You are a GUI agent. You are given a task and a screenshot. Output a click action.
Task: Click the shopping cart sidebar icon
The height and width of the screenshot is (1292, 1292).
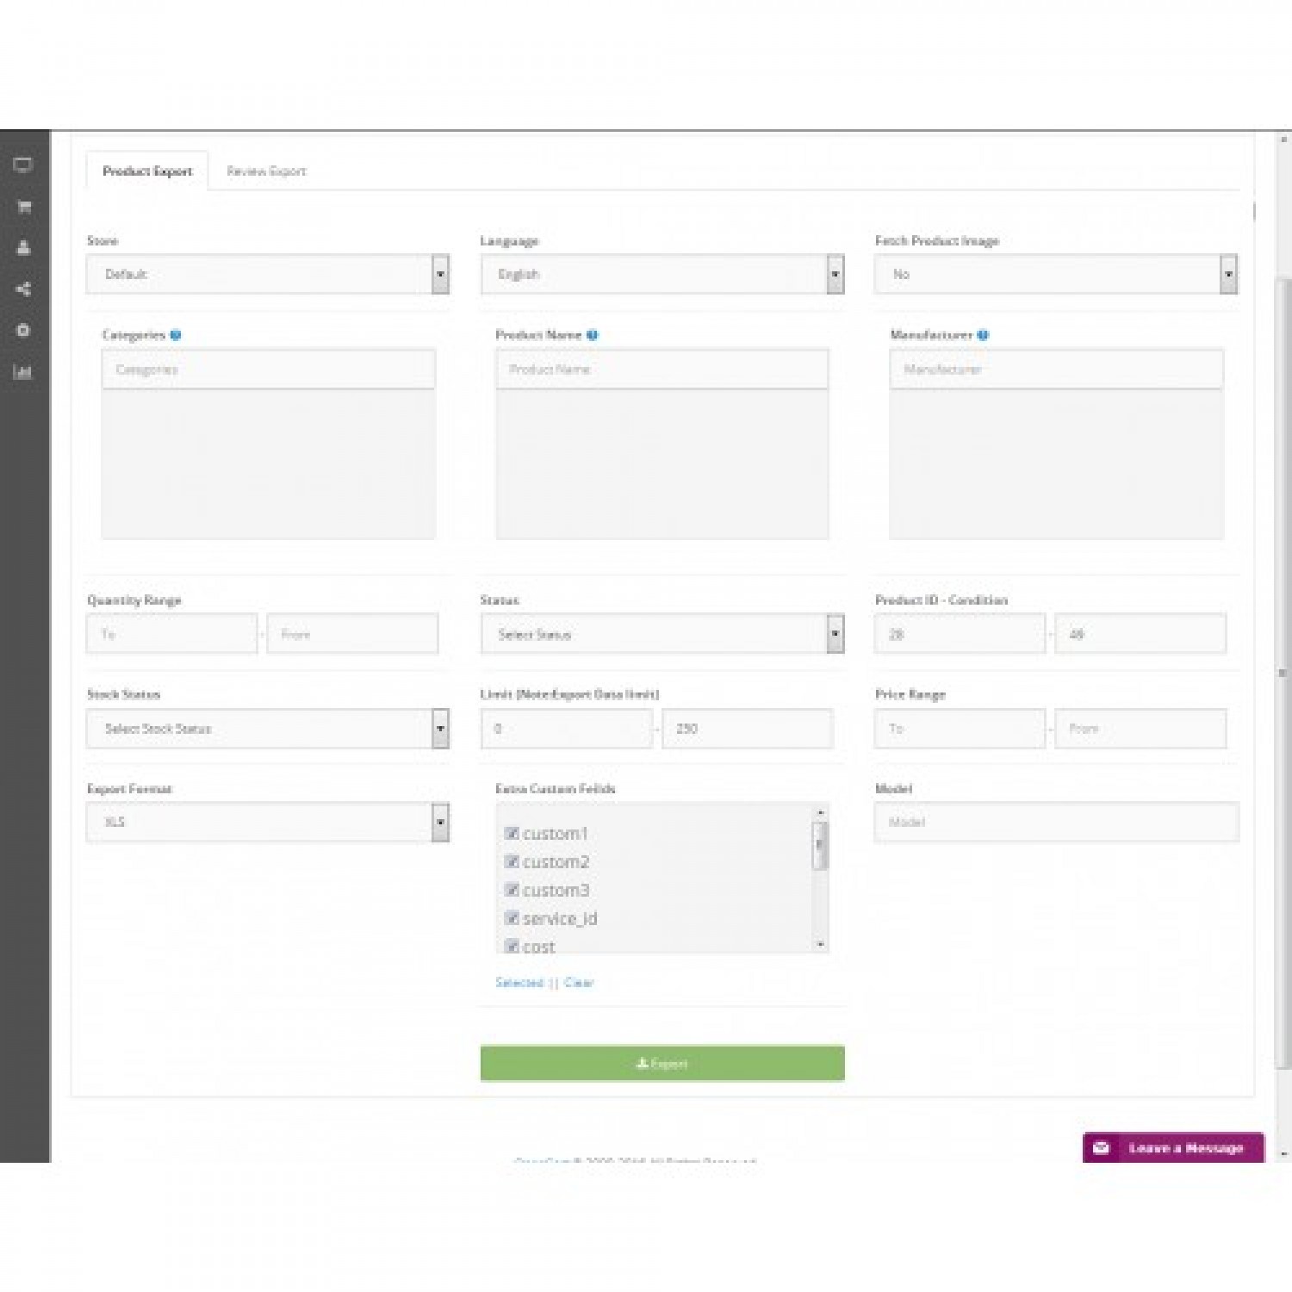pyautogui.click(x=23, y=207)
